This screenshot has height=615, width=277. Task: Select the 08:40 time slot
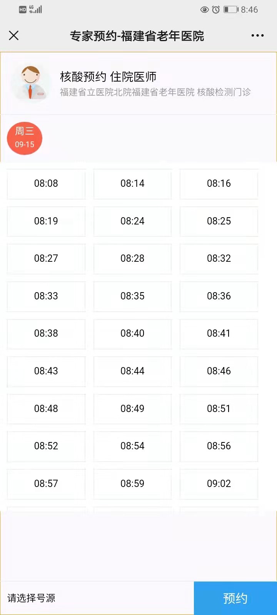pos(132,334)
